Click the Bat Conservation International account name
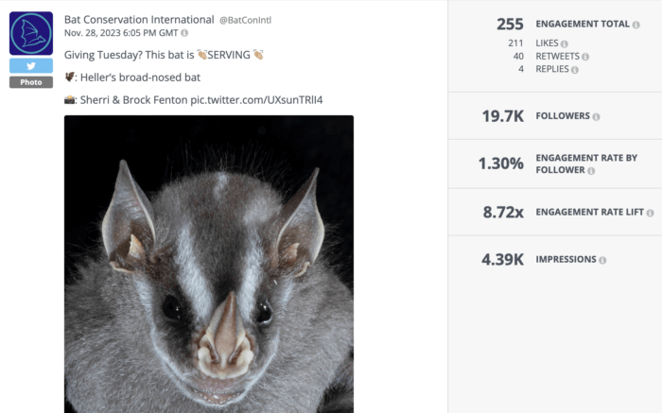The image size is (662, 413). (x=139, y=19)
